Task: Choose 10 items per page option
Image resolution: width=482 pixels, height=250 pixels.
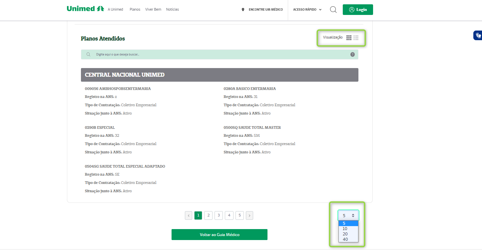Action: (x=348, y=229)
